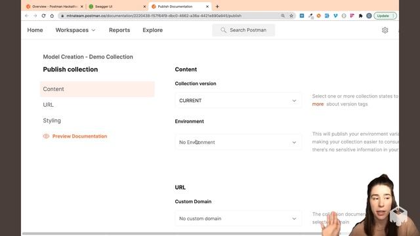The height and width of the screenshot is (236, 420).
Task: Open a new browser tab
Action: click(217, 7)
